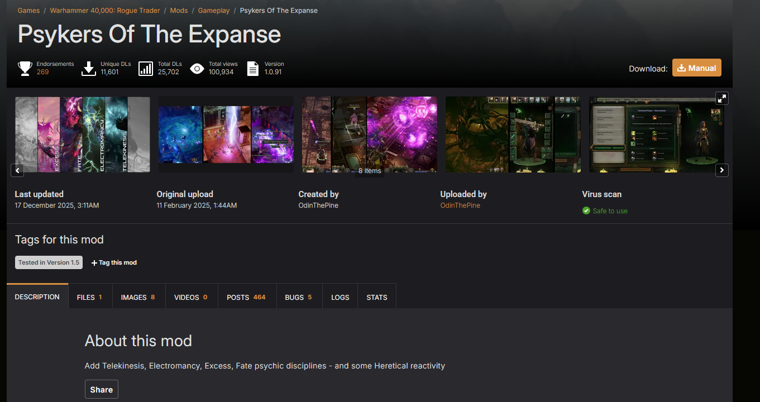Open the character inventory screenshot thumbnail
The width and height of the screenshot is (760, 402).
point(513,135)
